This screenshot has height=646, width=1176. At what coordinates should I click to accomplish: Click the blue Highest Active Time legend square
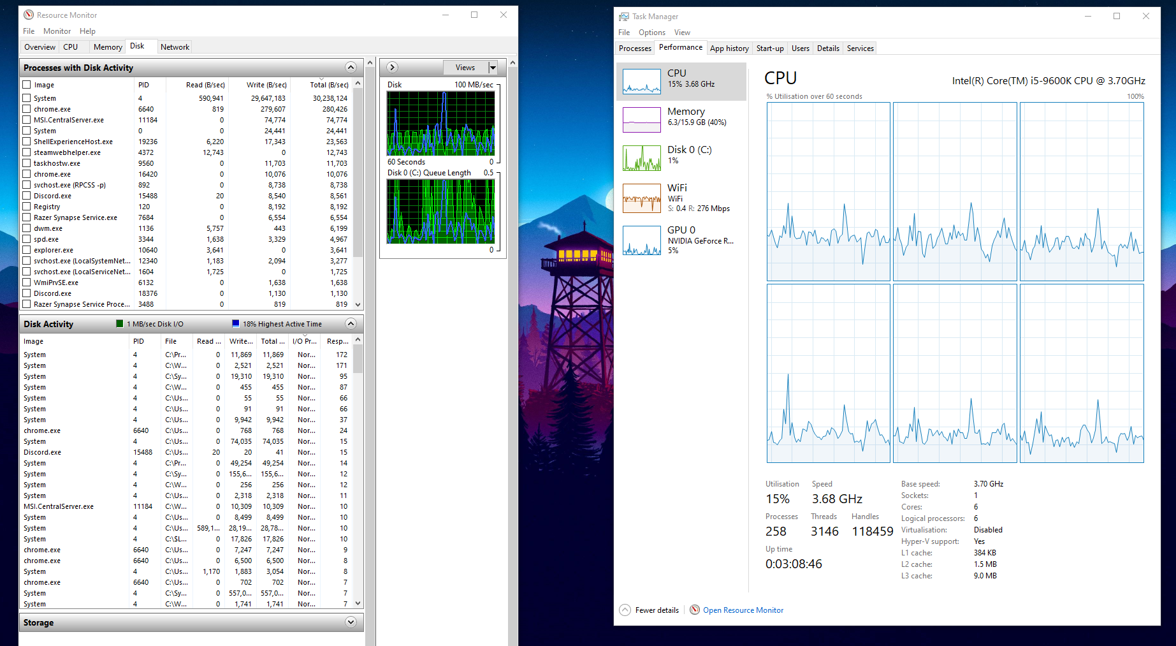(236, 324)
